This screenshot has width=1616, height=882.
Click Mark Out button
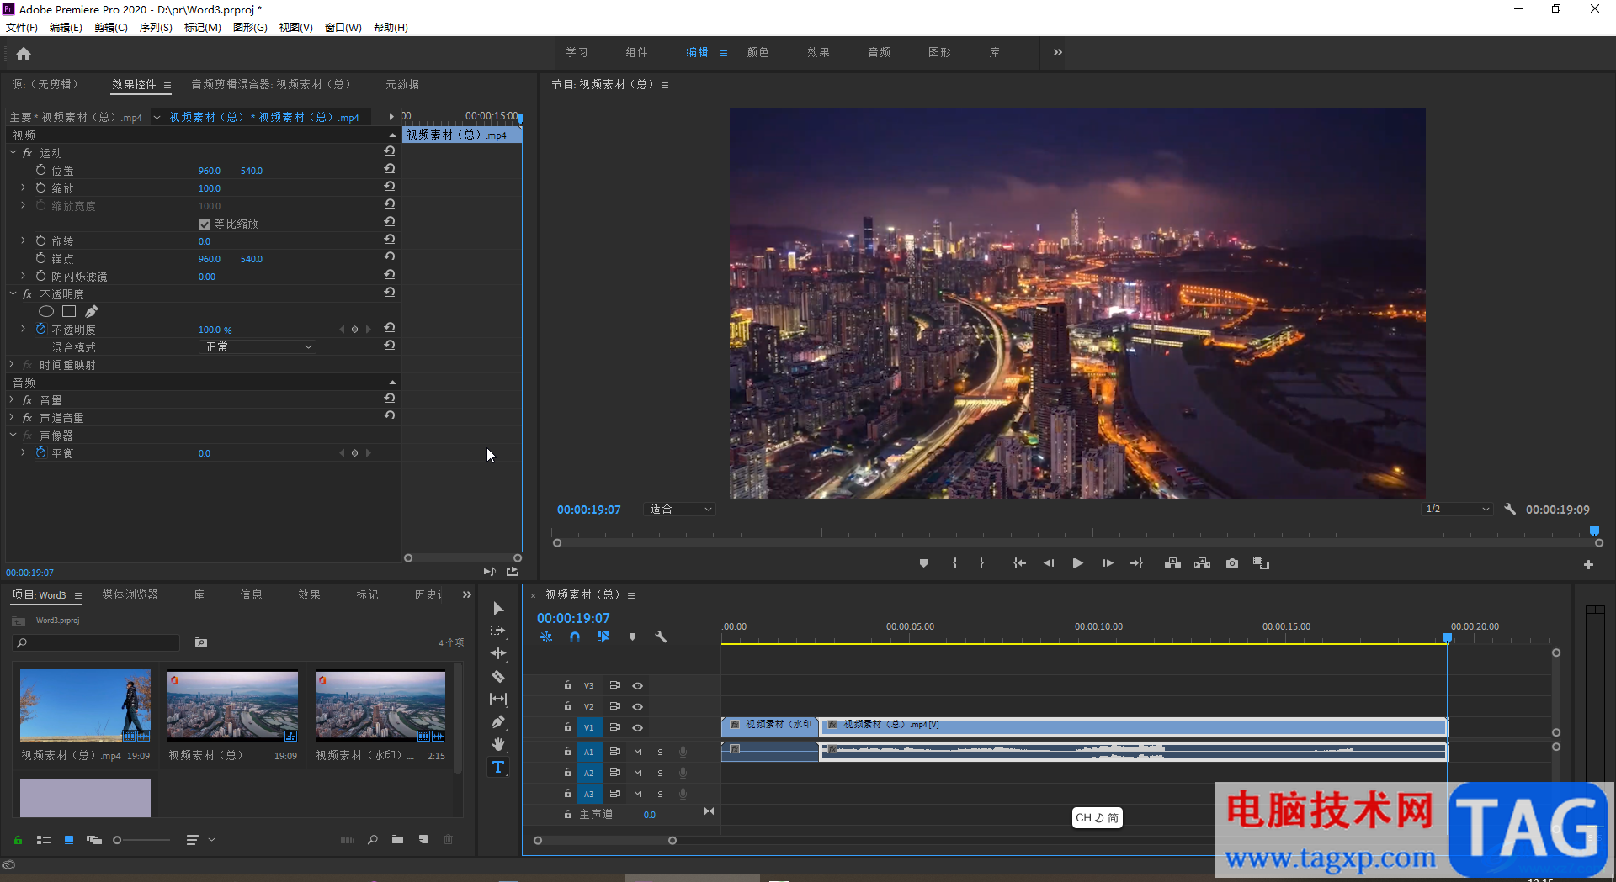(x=981, y=563)
